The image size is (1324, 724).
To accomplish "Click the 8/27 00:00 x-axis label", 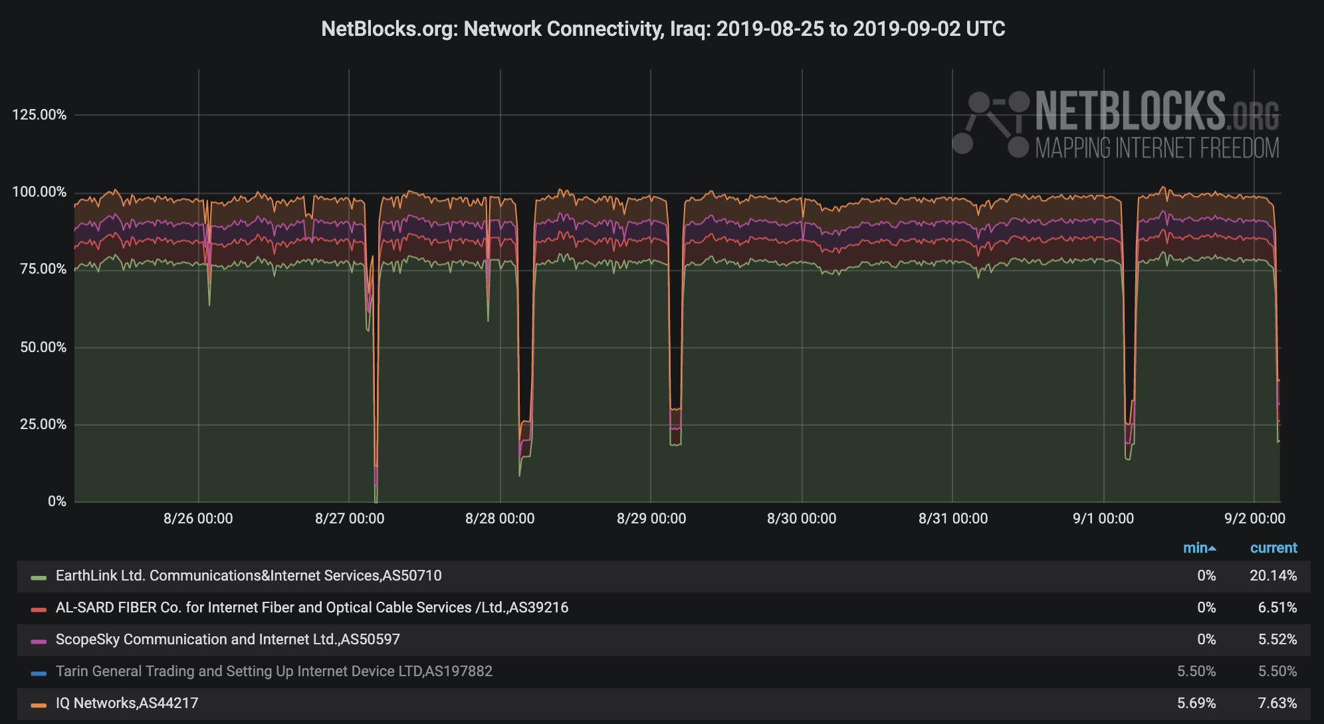I will click(350, 519).
